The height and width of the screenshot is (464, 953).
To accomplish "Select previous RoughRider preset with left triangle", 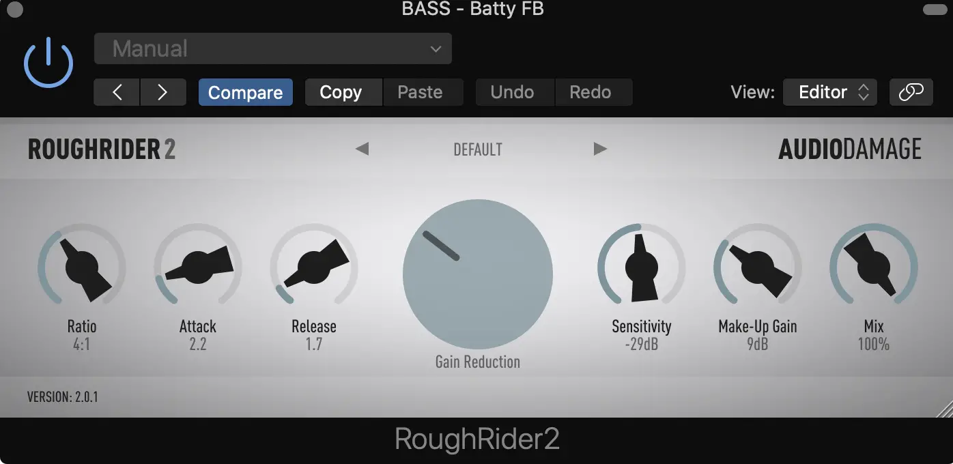I will [x=362, y=149].
